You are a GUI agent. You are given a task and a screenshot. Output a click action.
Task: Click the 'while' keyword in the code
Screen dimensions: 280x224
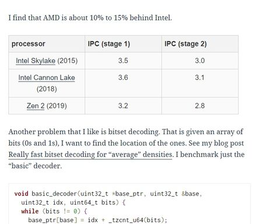30,211
